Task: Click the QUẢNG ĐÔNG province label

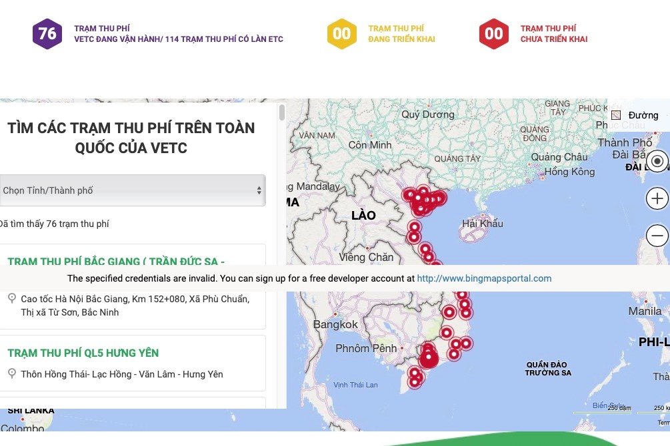Action: (x=535, y=134)
